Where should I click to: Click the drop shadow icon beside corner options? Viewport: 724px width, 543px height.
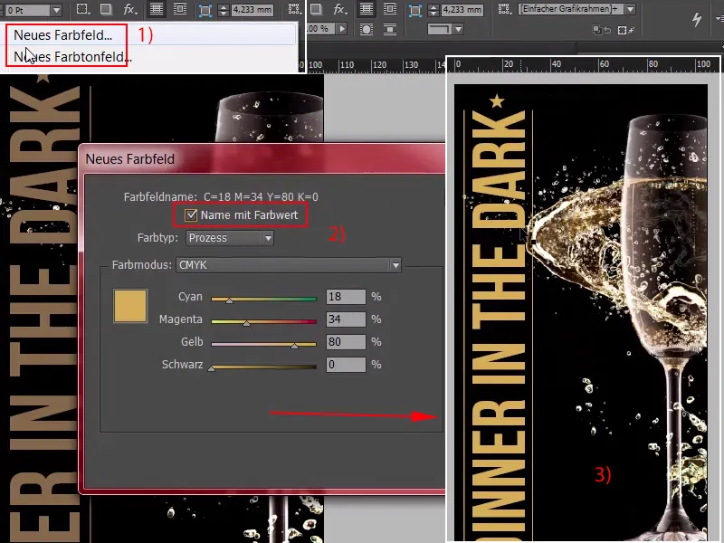pos(107,9)
